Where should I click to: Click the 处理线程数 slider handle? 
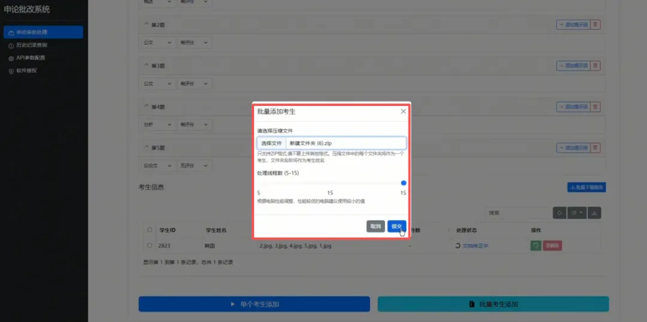tap(404, 183)
